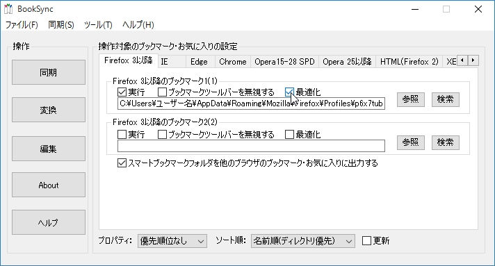Click the right tab scroll arrow
This screenshot has width=495, height=266.
click(473, 60)
